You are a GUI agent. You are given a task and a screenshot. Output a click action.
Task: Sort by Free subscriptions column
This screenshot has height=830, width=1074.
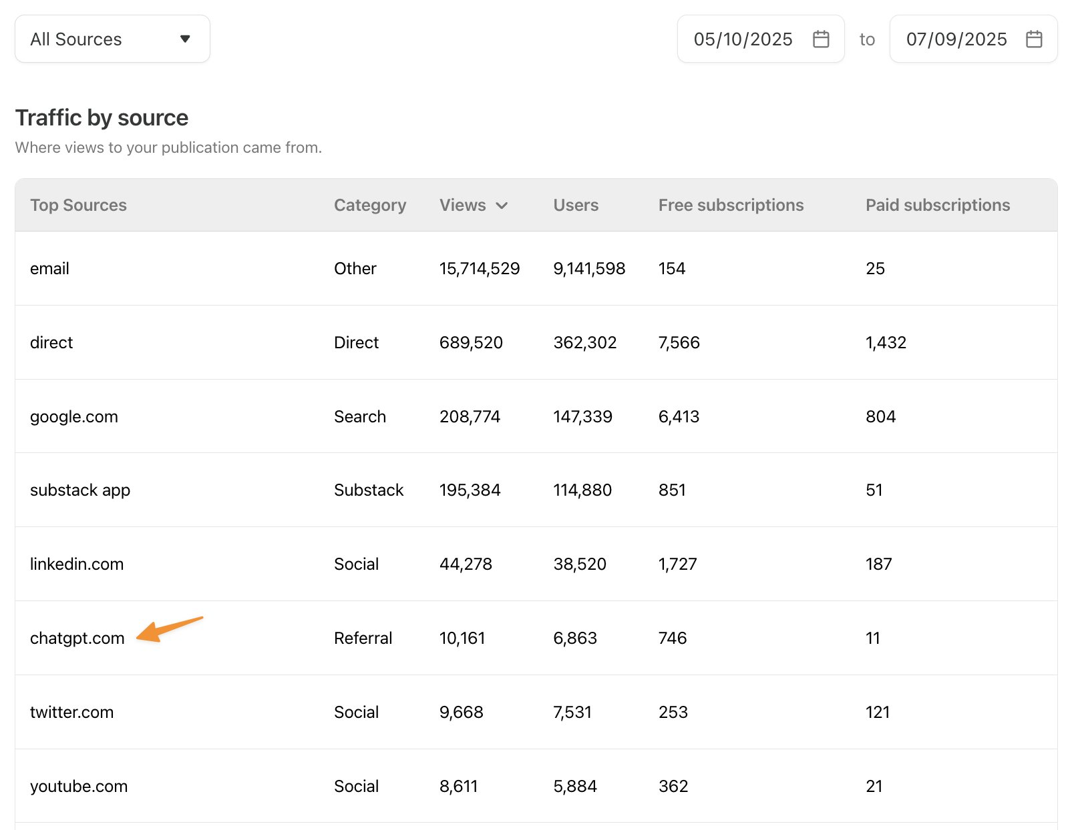(x=731, y=205)
